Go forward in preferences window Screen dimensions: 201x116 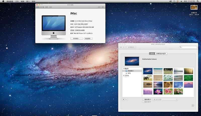click(124, 47)
